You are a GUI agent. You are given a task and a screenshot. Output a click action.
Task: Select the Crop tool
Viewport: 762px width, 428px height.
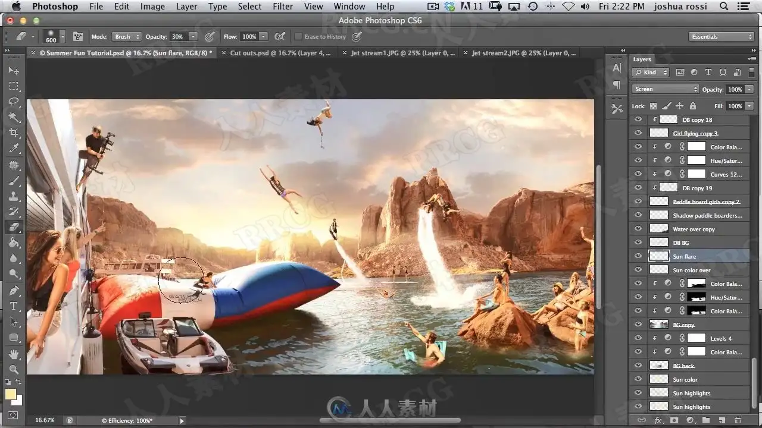[x=14, y=133]
